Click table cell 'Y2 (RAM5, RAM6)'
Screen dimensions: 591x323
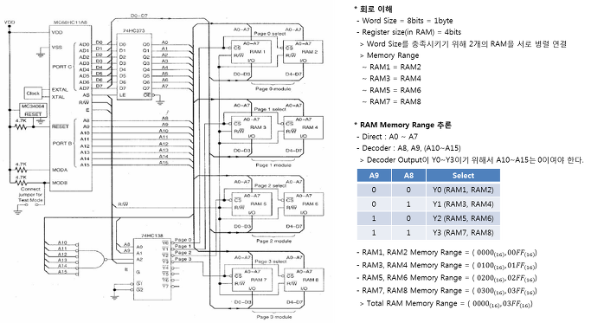(x=463, y=218)
